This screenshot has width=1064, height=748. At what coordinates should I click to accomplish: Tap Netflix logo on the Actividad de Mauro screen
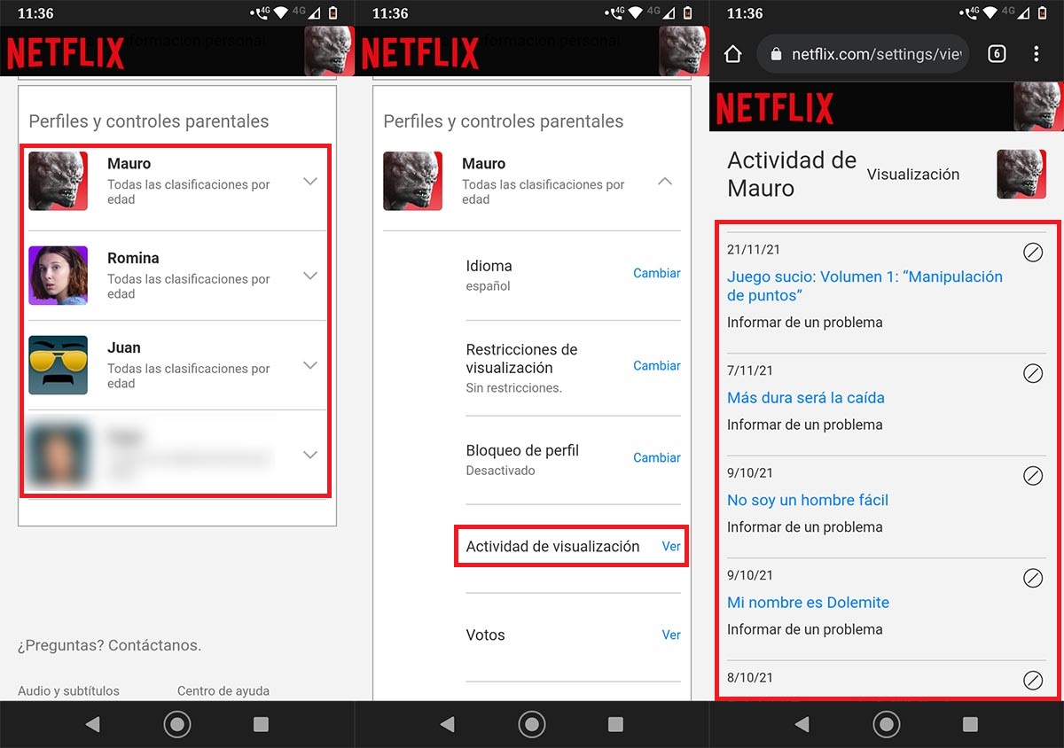[x=775, y=108]
